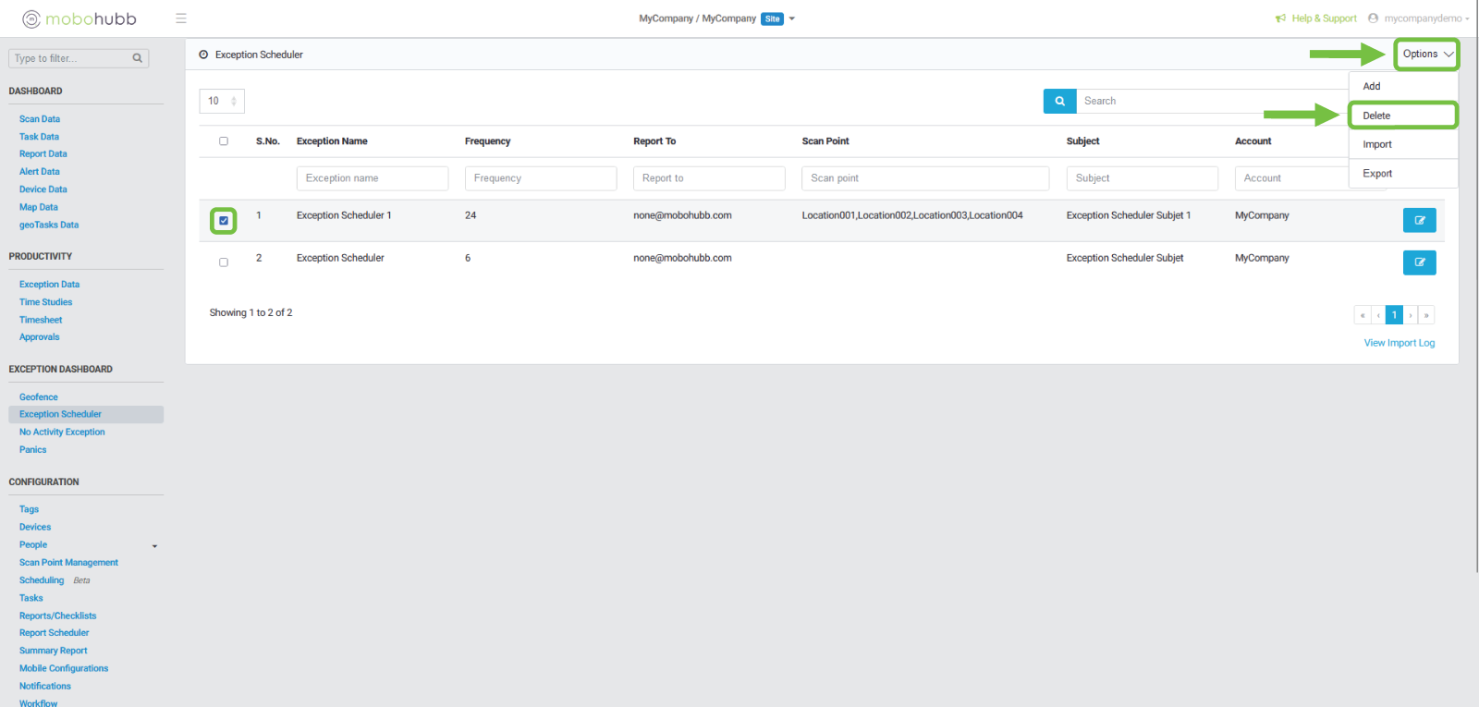This screenshot has height=707, width=1479.
Task: Click the blue search magnifier button
Action: 1059,101
